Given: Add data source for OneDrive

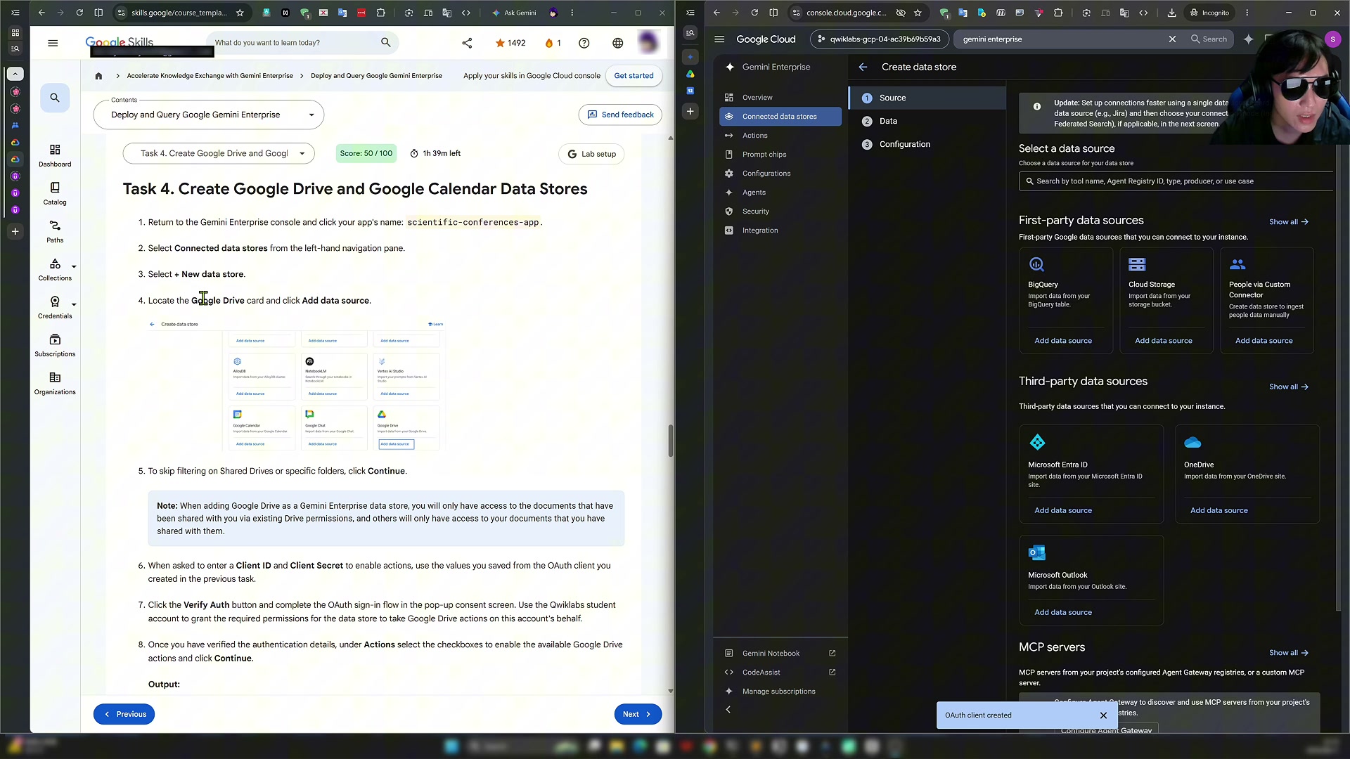Looking at the screenshot, I should [1219, 511].
